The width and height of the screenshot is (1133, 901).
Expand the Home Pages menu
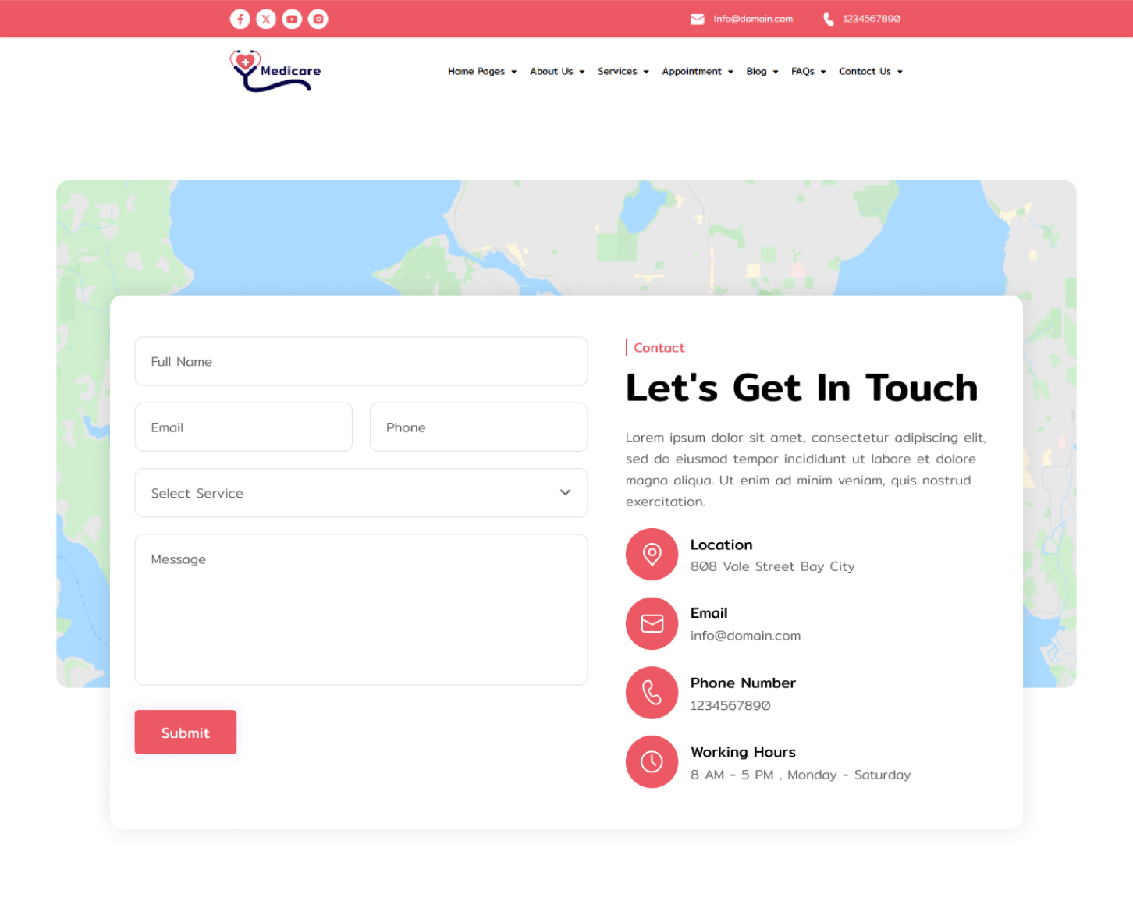(x=481, y=72)
